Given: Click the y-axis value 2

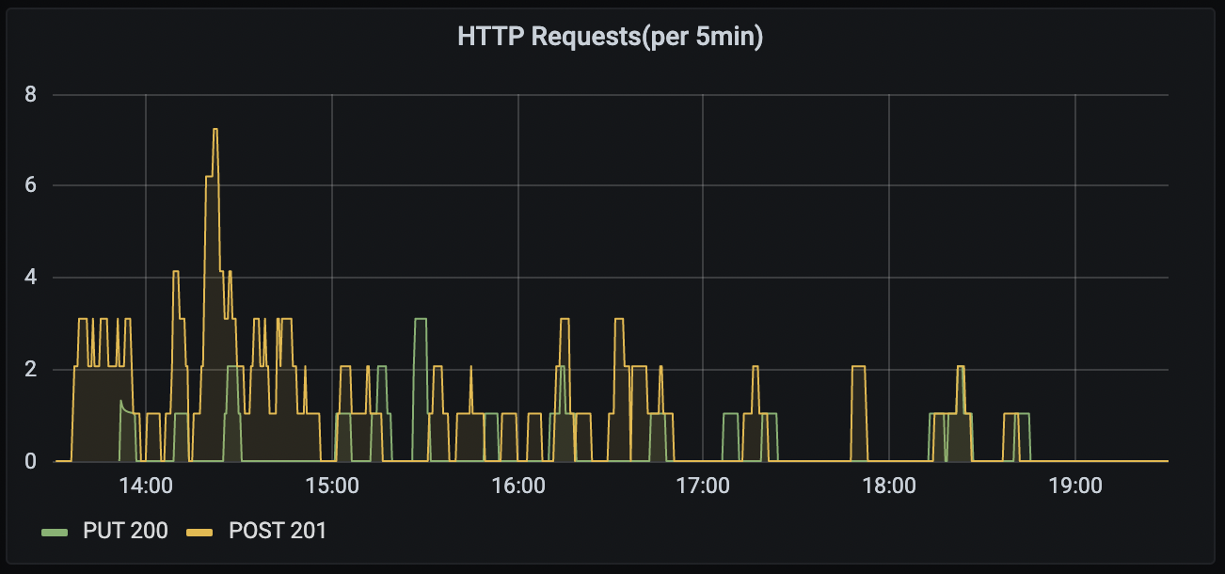Looking at the screenshot, I should (x=30, y=369).
